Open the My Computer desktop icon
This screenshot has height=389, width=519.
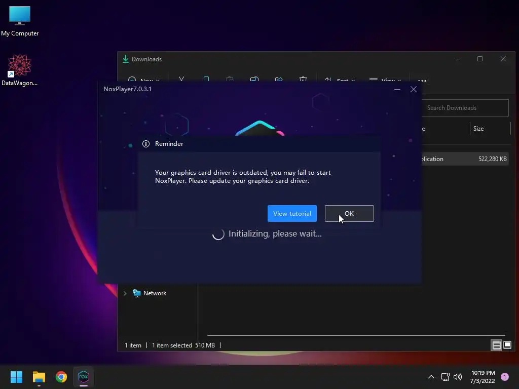coord(20,21)
